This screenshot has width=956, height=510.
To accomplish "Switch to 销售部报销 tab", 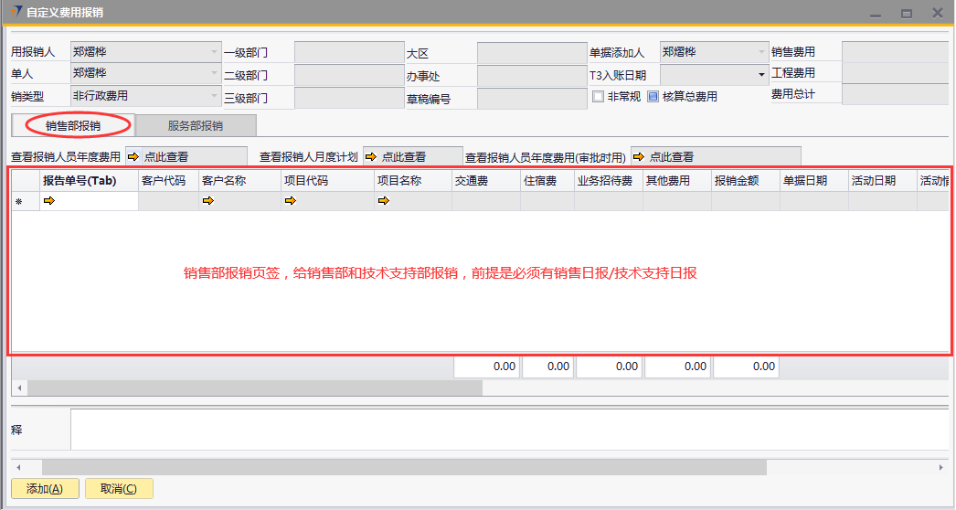I will (x=73, y=125).
